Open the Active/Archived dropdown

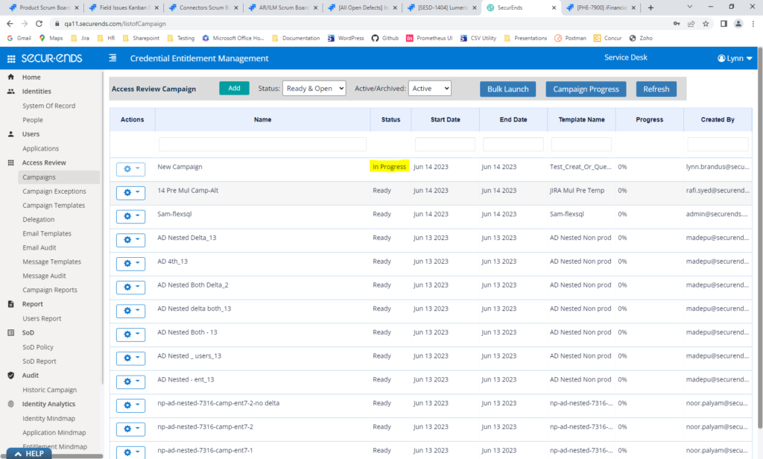(x=430, y=88)
